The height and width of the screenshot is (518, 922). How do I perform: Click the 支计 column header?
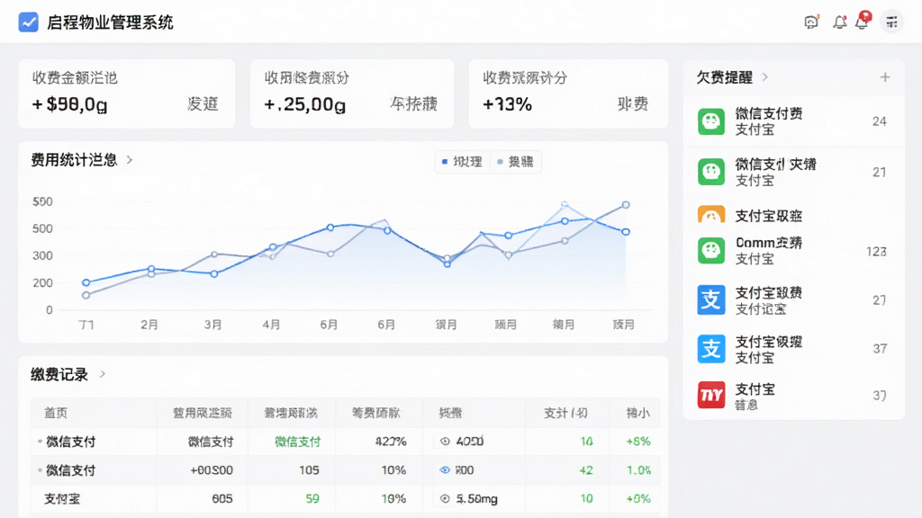(565, 413)
